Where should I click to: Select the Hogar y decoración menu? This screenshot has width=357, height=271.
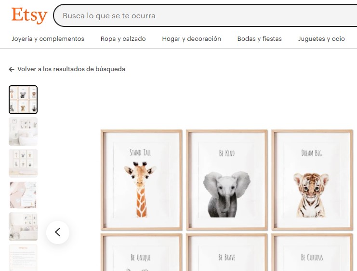(x=191, y=39)
